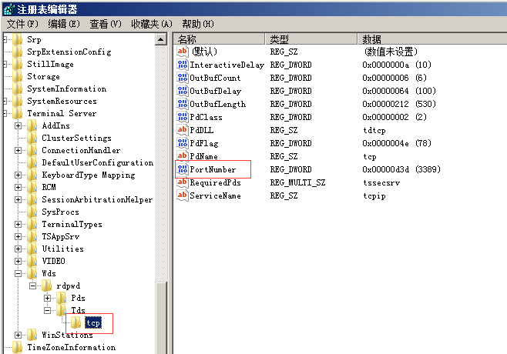The image size is (507, 354).
Task: Select the SrpExtensionConfig key
Action: pyautogui.click(x=69, y=52)
